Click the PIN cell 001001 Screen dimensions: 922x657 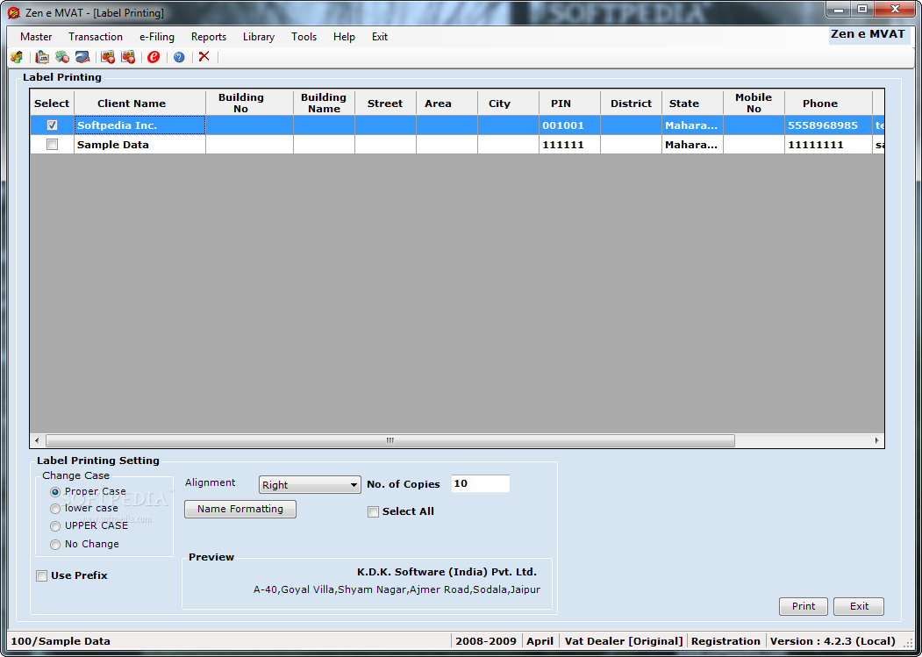[x=570, y=125]
